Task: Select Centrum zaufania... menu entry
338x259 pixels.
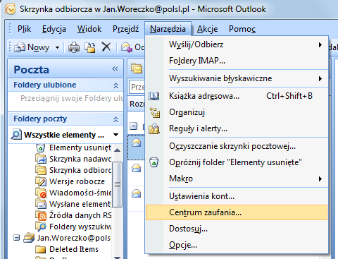Action: coord(237,212)
